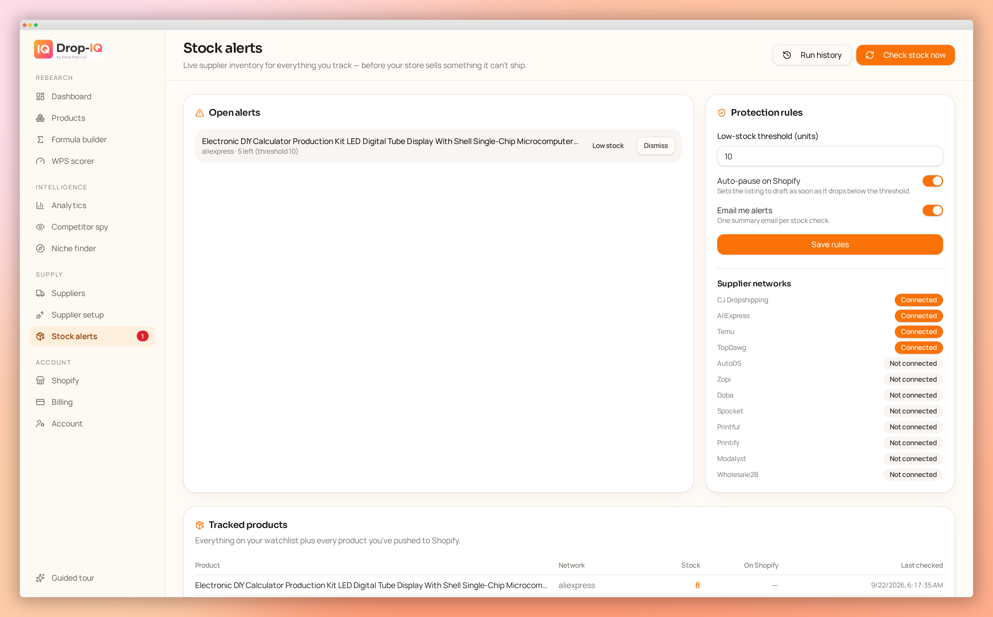Click the Check stock now button

(905, 55)
